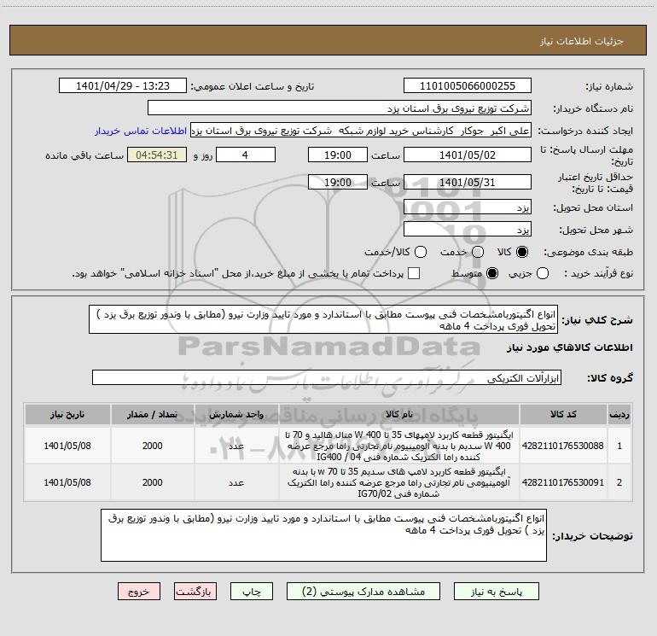This screenshot has width=657, height=636.
Task: Click the واحد شمارش column header
Action: pos(236,414)
